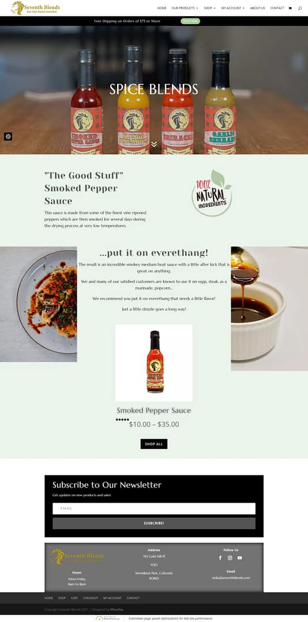Click the Checkout link in footer menu
The image size is (308, 622).
coord(91,598)
